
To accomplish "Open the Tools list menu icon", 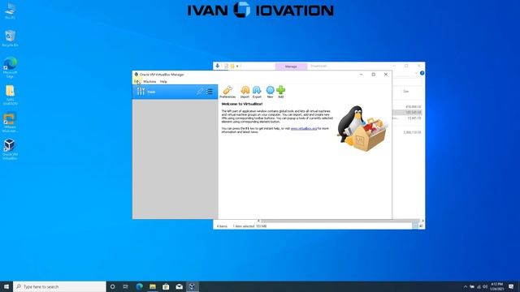I will click(x=210, y=92).
